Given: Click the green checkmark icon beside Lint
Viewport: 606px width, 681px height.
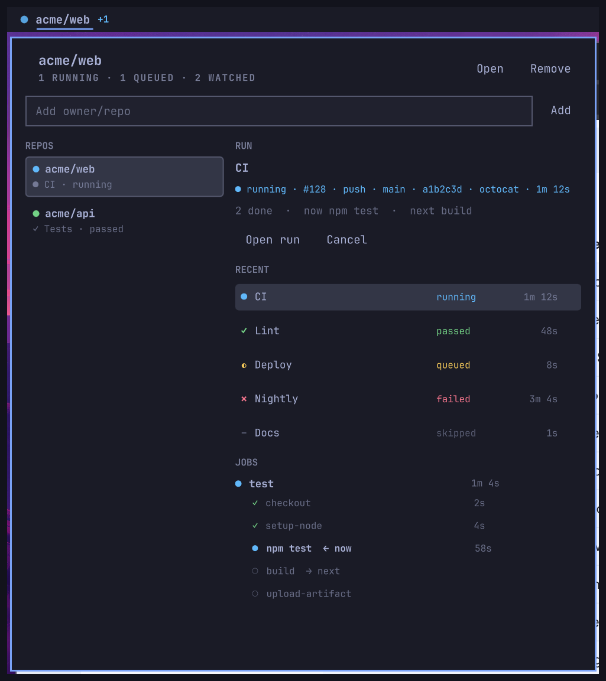Looking at the screenshot, I should click(244, 331).
